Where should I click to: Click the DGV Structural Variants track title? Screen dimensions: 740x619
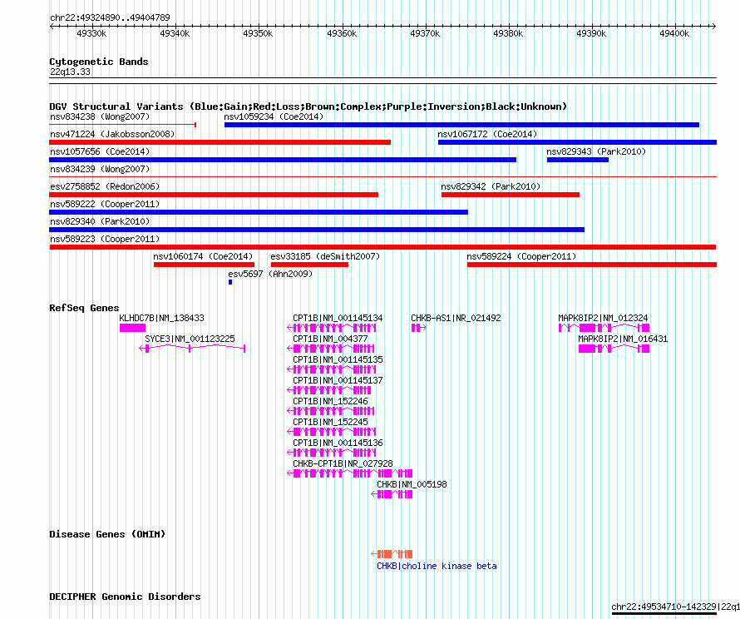308,106
